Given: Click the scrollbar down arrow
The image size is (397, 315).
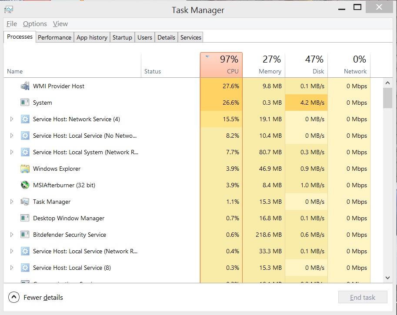Looking at the screenshot, I should click(387, 277).
